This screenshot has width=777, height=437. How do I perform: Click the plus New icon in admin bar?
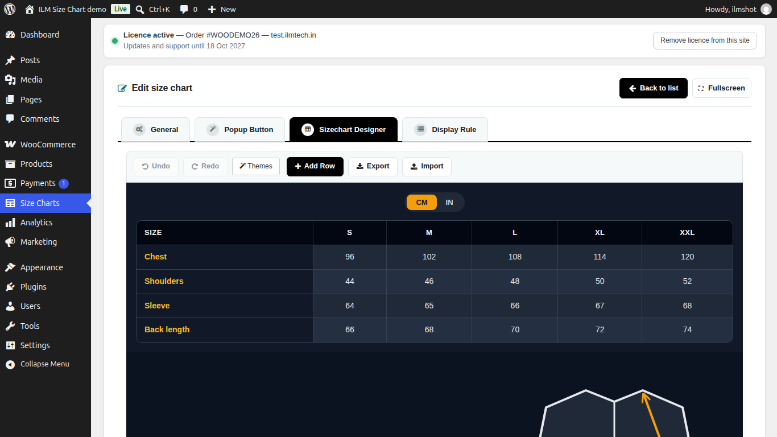pos(212,9)
